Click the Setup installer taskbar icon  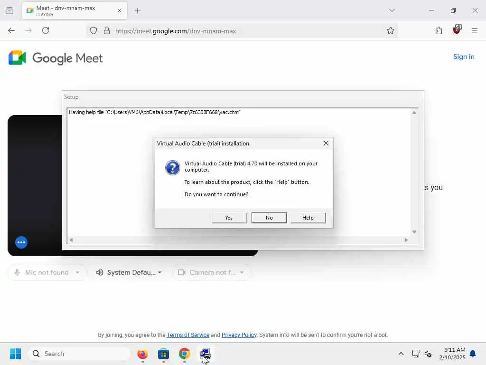[205, 354]
